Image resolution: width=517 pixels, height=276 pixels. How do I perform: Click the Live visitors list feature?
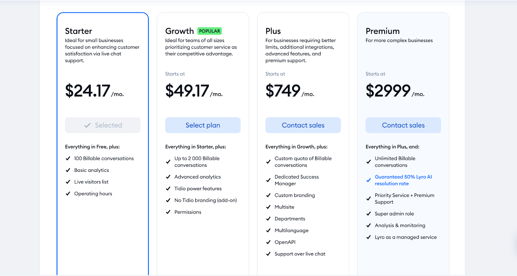pos(91,182)
